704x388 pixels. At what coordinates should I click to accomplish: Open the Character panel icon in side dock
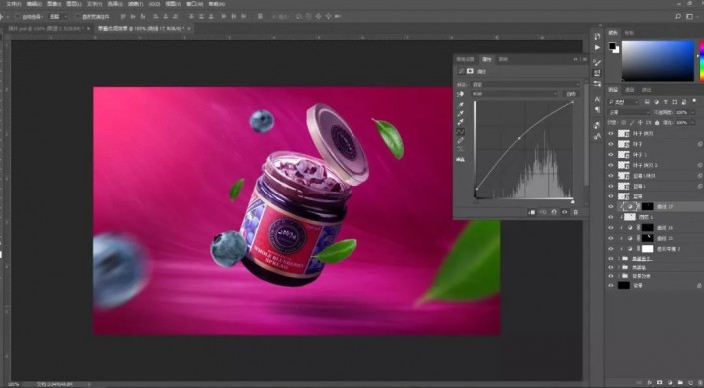[x=597, y=99]
